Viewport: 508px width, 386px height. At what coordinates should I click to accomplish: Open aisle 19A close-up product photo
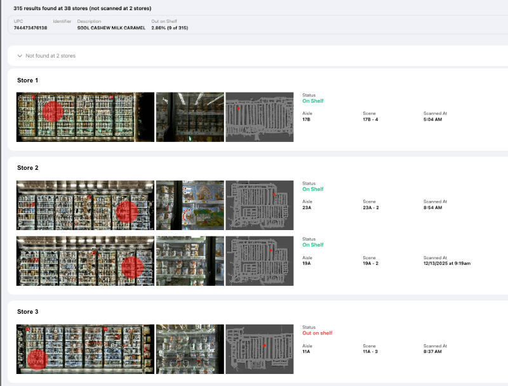(x=190, y=261)
